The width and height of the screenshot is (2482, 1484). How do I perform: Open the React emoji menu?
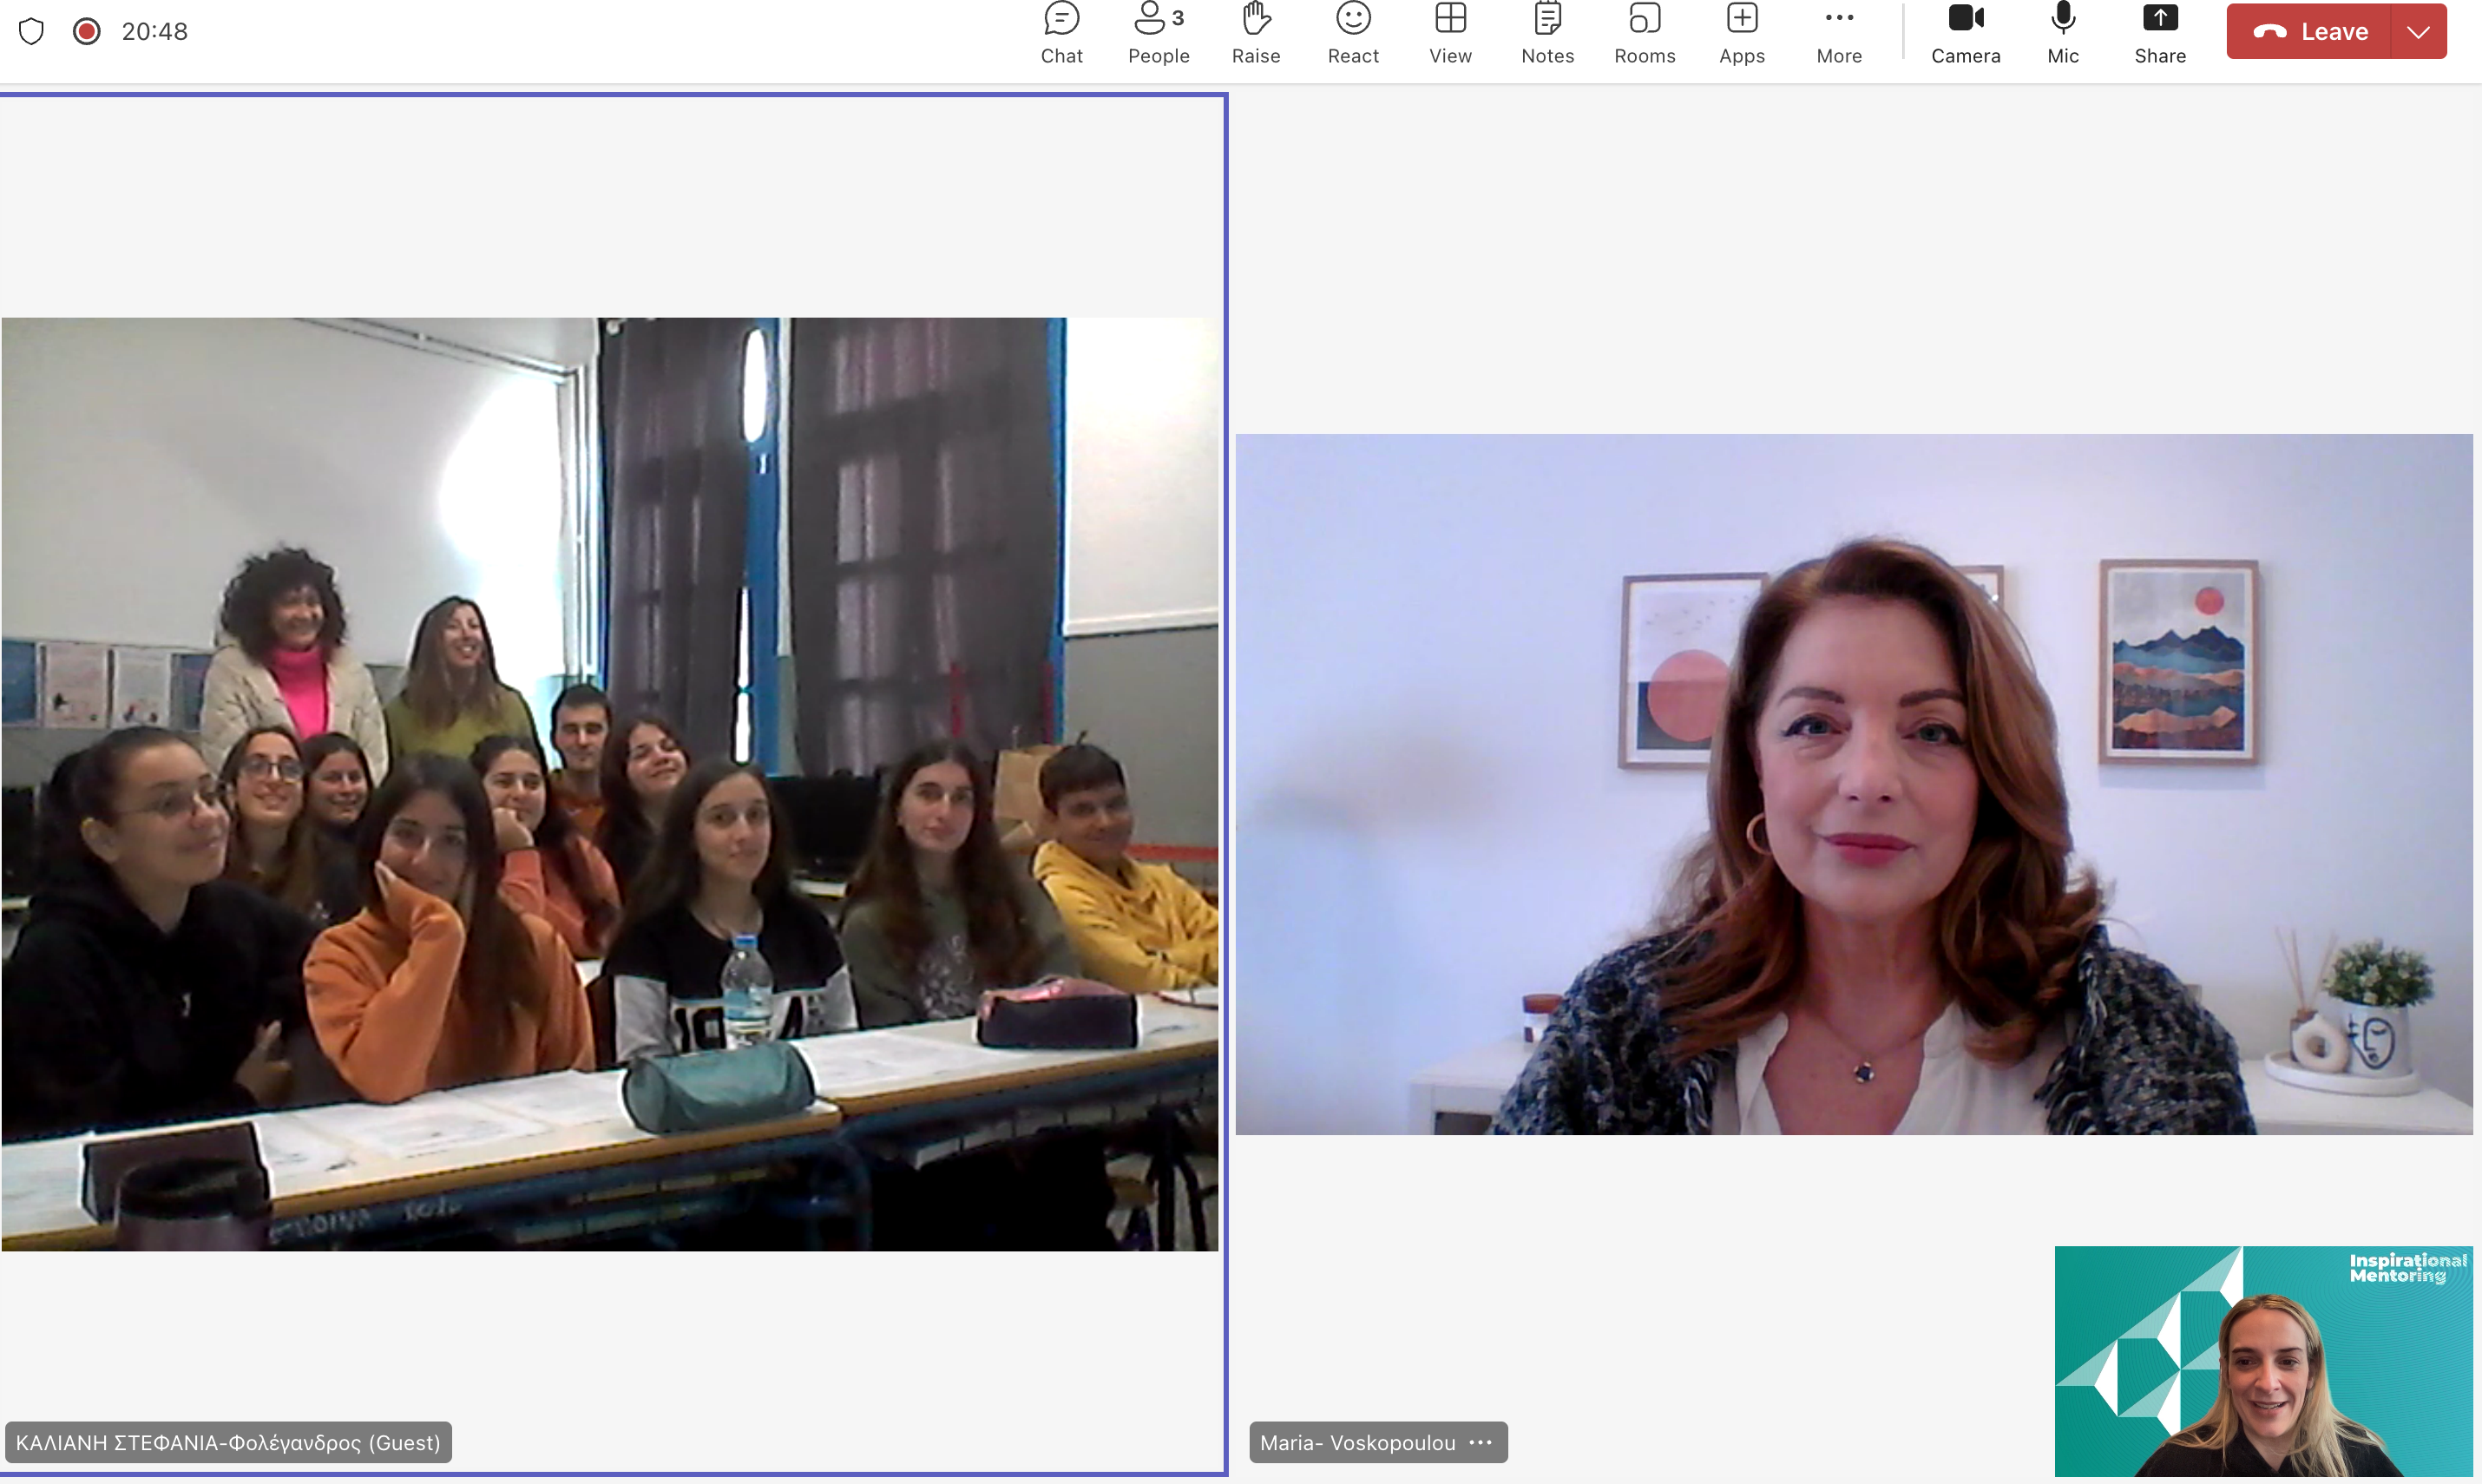tap(1353, 33)
